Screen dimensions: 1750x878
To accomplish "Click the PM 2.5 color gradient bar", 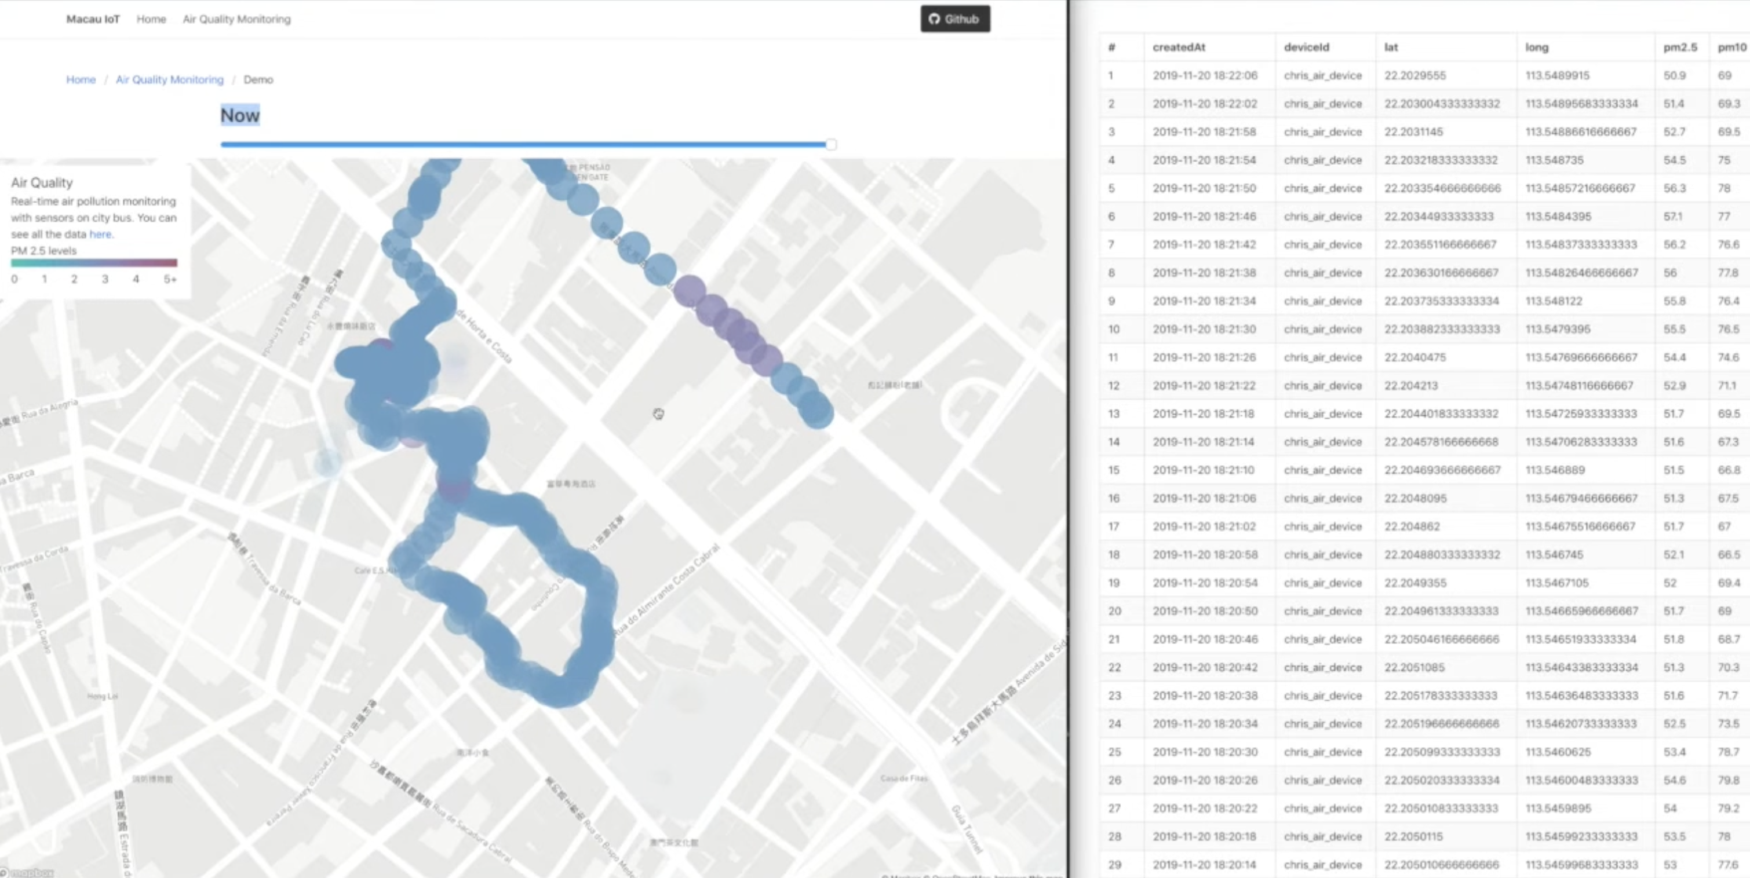I will [x=94, y=263].
